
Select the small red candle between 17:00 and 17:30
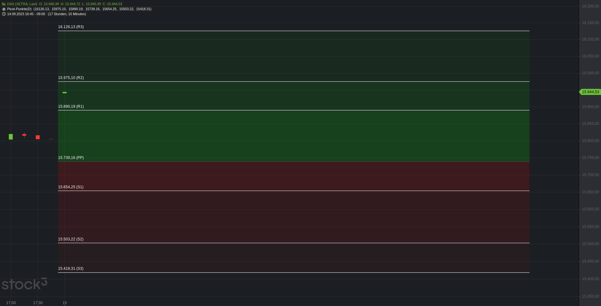24,135
